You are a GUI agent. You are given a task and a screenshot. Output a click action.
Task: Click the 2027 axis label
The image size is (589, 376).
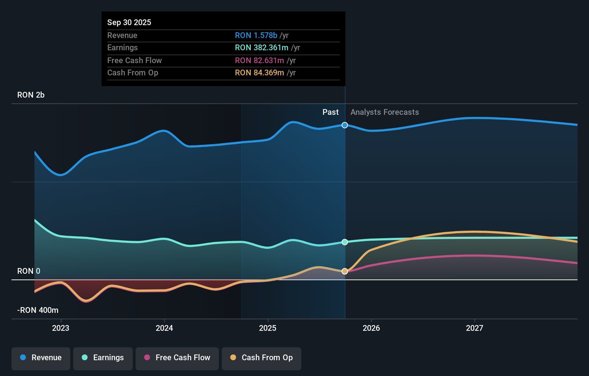point(475,328)
